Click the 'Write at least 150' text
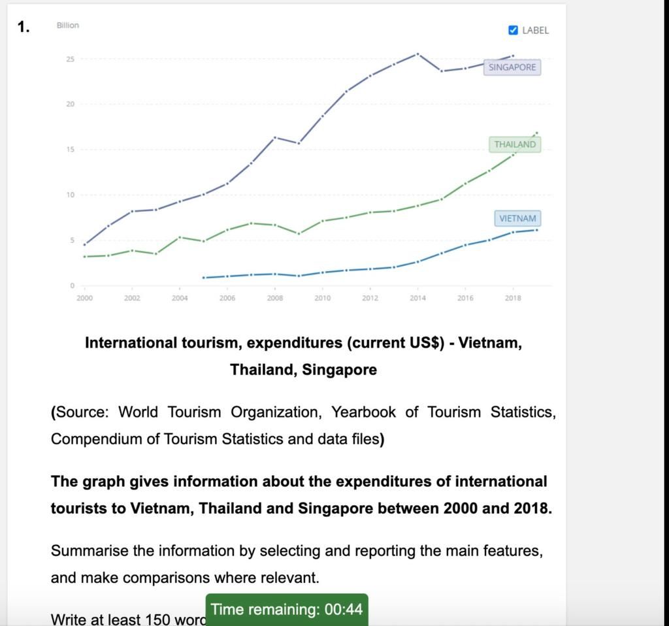Image resolution: width=669 pixels, height=626 pixels. (x=128, y=619)
